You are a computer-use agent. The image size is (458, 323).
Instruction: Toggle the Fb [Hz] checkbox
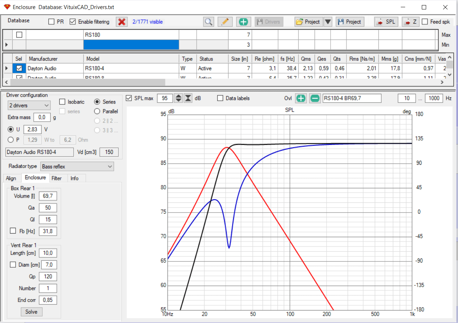pyautogui.click(x=13, y=231)
